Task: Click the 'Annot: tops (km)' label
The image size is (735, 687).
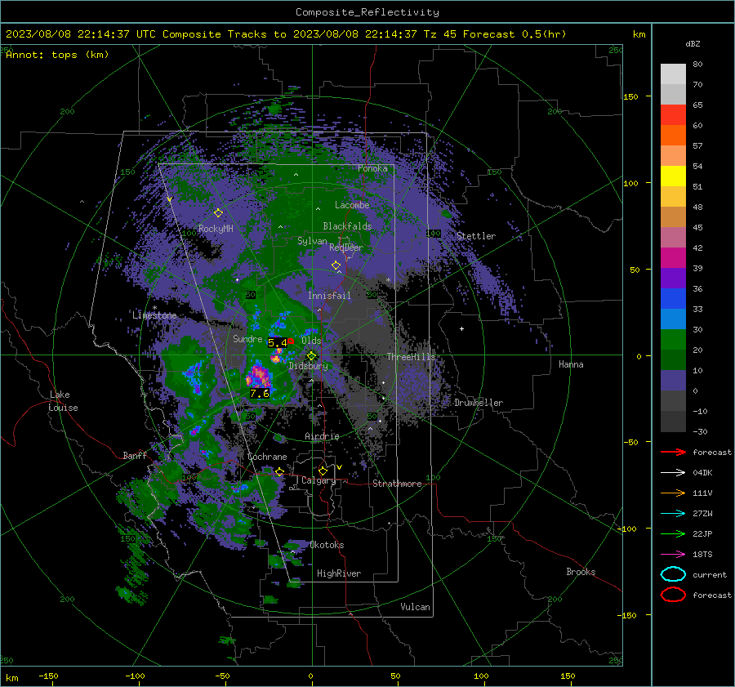Action: 58,55
